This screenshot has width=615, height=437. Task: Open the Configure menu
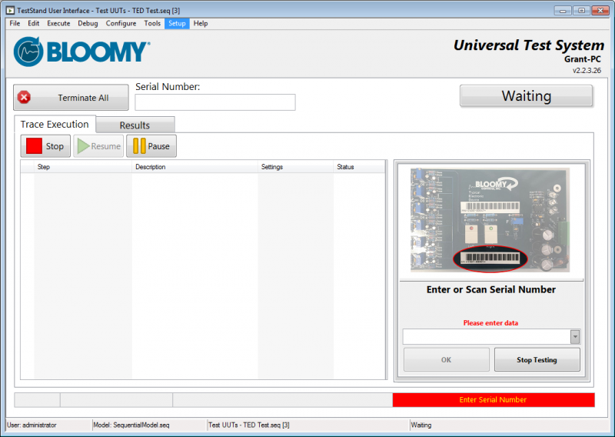click(121, 24)
